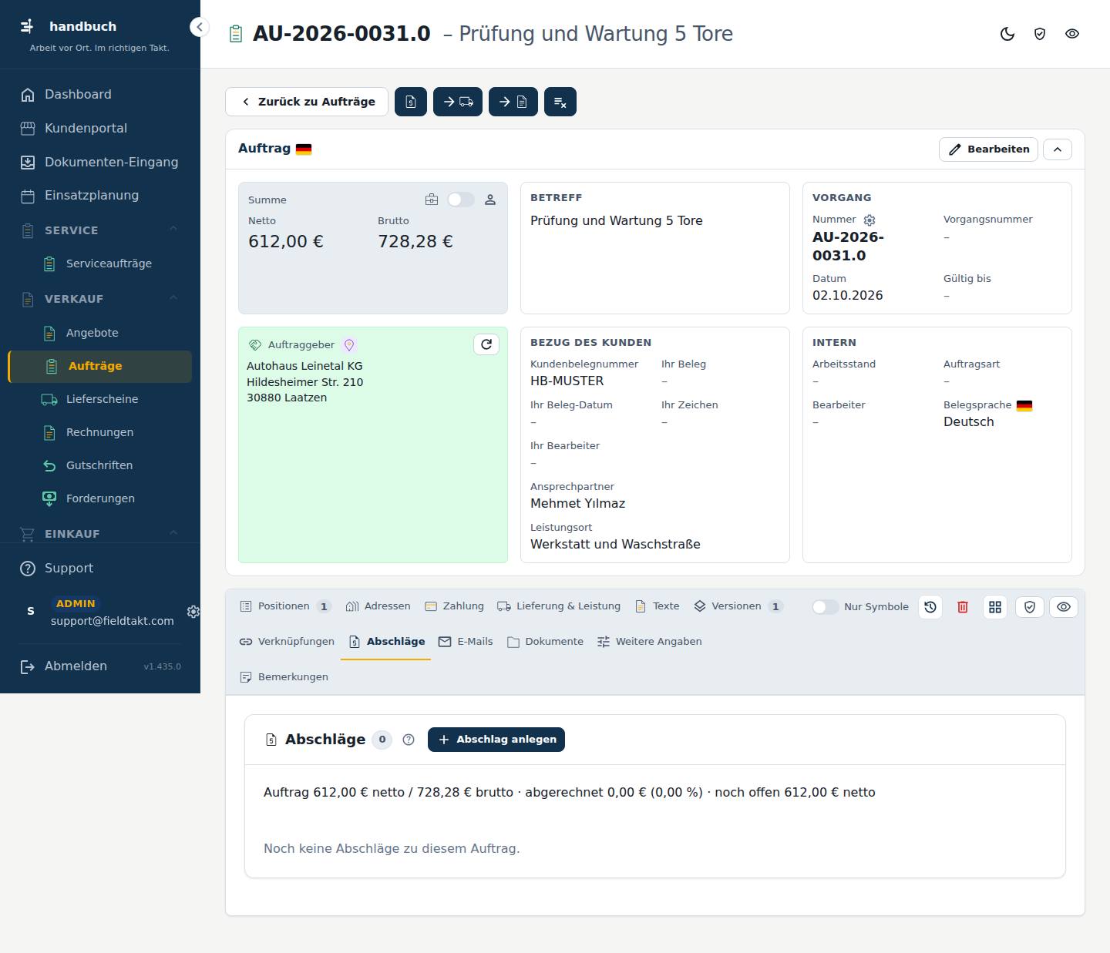Log out with Abmelden
The width and height of the screenshot is (1110, 953).
[x=76, y=666]
